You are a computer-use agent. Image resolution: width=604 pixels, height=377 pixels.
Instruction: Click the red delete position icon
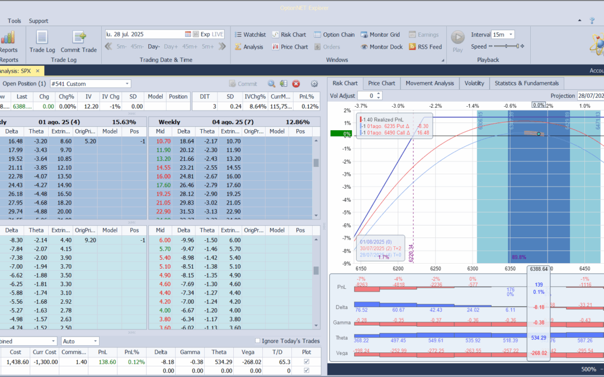(296, 84)
